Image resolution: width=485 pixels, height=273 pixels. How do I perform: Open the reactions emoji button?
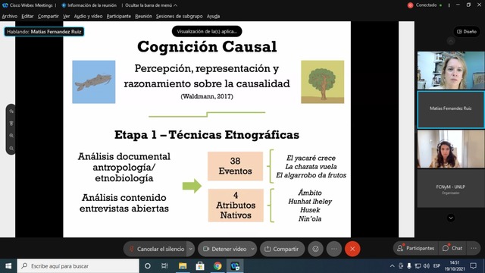click(315, 249)
